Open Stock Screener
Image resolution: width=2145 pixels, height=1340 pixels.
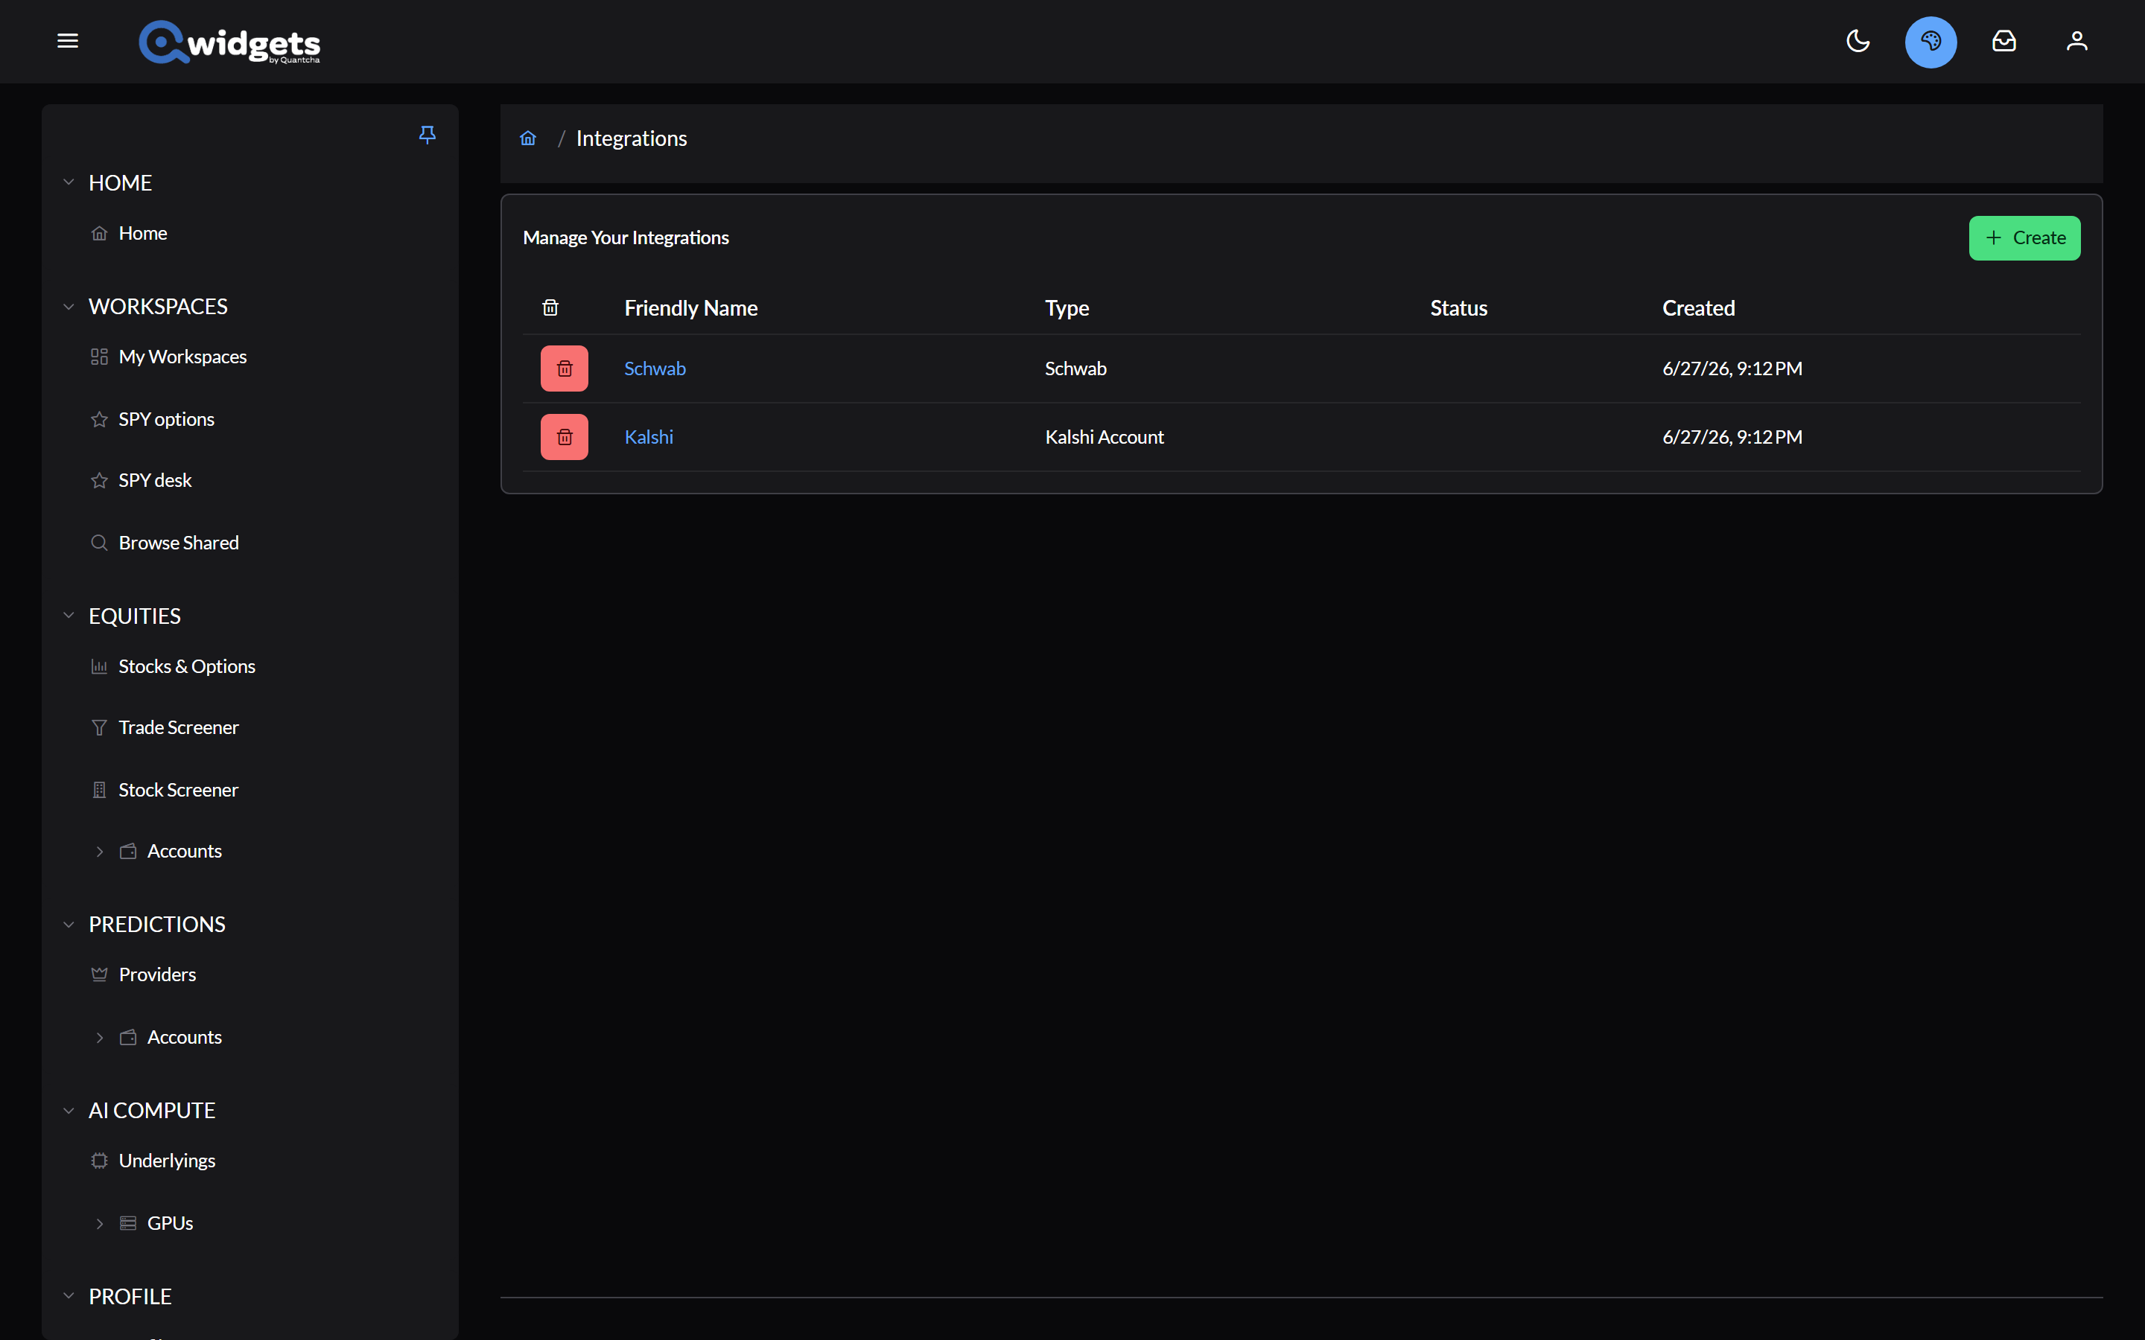178,790
